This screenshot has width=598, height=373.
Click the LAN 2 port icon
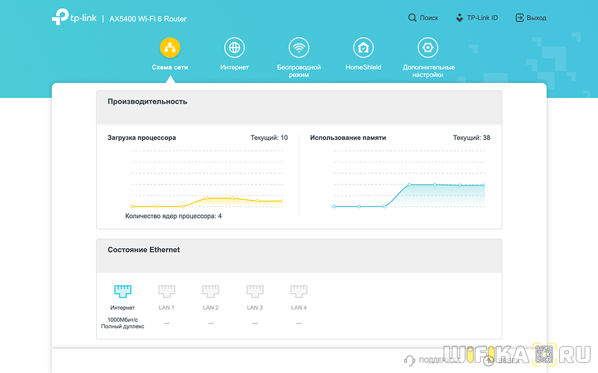click(x=210, y=291)
